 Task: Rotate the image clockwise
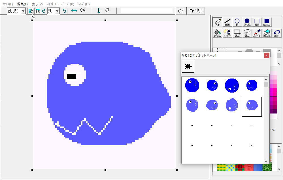pos(44,11)
